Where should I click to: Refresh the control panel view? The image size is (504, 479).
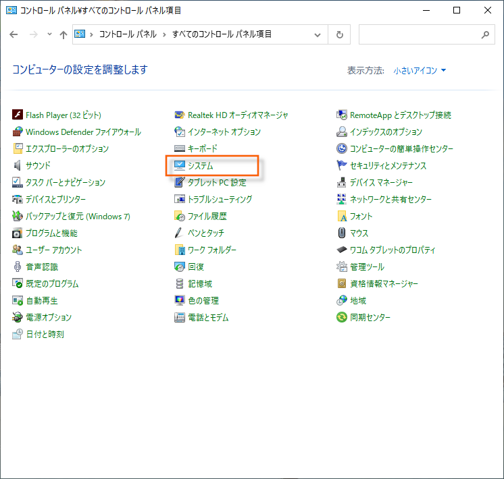tap(339, 34)
